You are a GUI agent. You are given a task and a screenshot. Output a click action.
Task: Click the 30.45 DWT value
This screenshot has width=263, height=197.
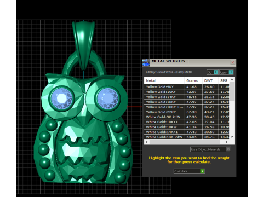209,117
